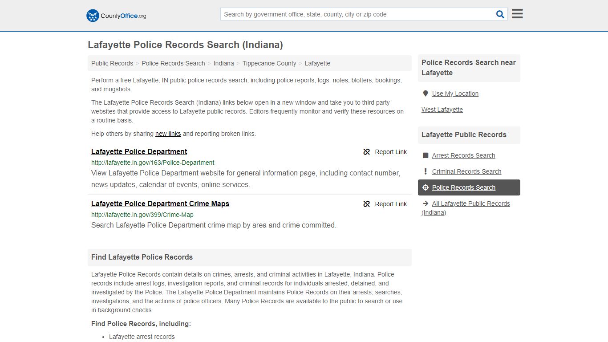Click the Use My Location link
This screenshot has height=342, width=608.
pos(455,94)
